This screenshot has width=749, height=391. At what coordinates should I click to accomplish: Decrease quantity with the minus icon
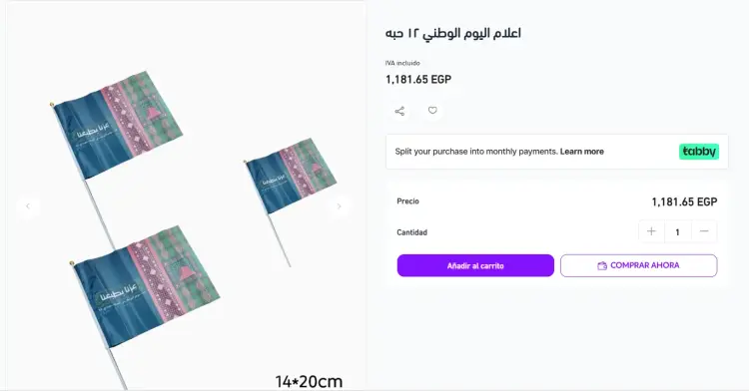[x=704, y=231]
